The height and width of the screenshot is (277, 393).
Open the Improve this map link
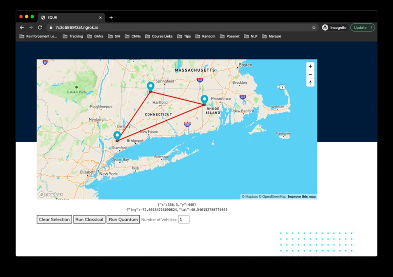click(301, 197)
